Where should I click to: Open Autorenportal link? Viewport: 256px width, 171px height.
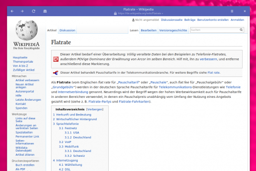click(25, 92)
